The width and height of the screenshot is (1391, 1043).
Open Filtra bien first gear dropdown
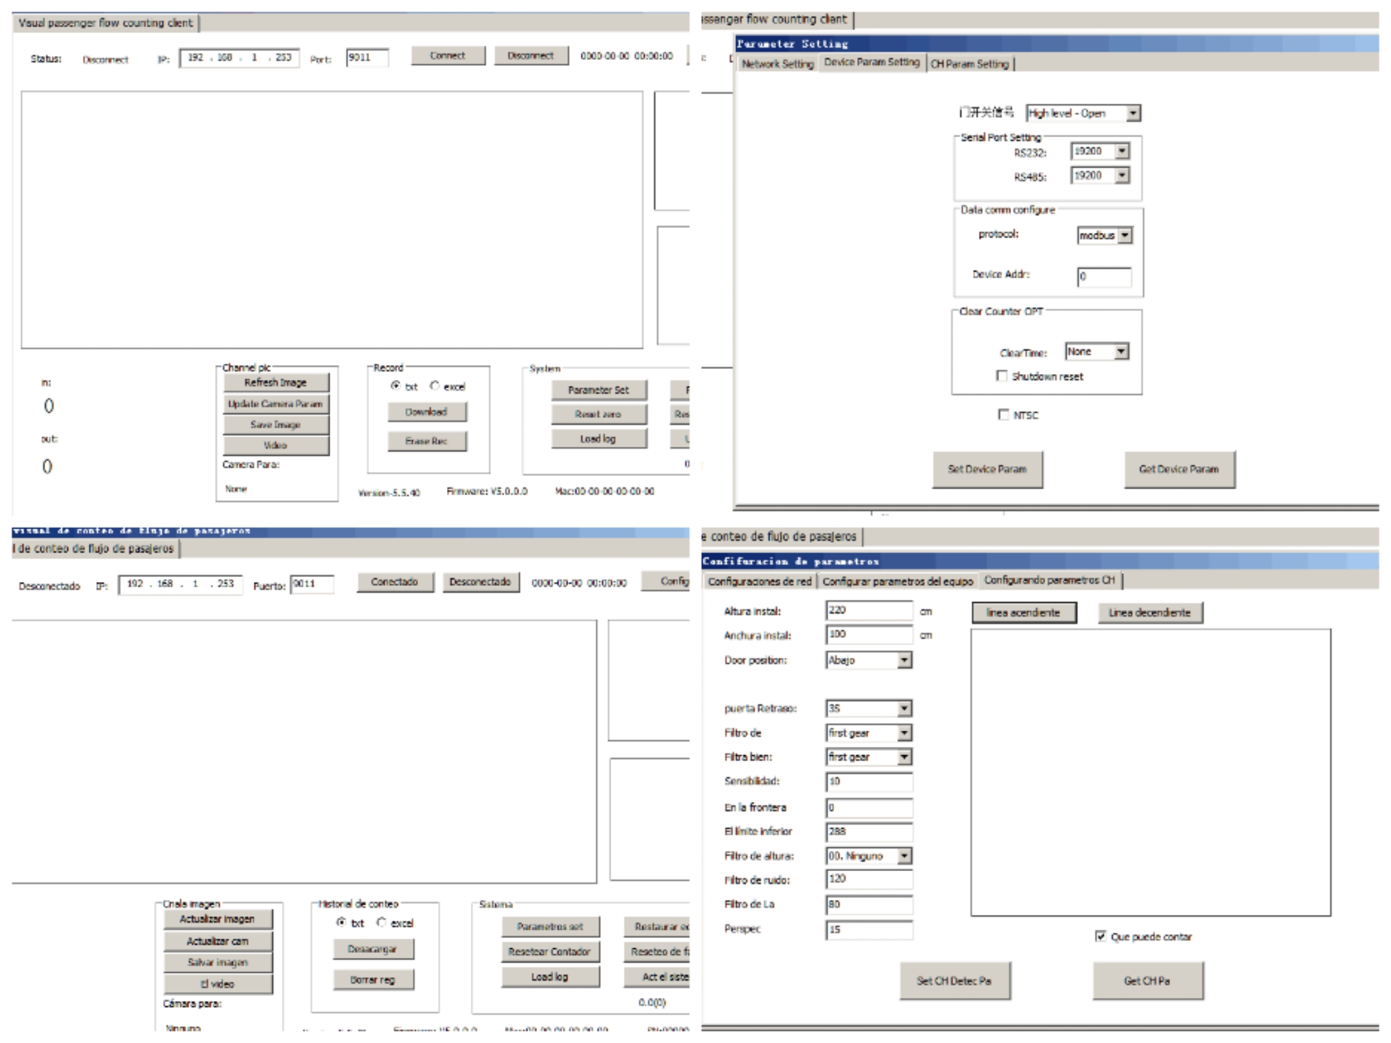point(869,758)
